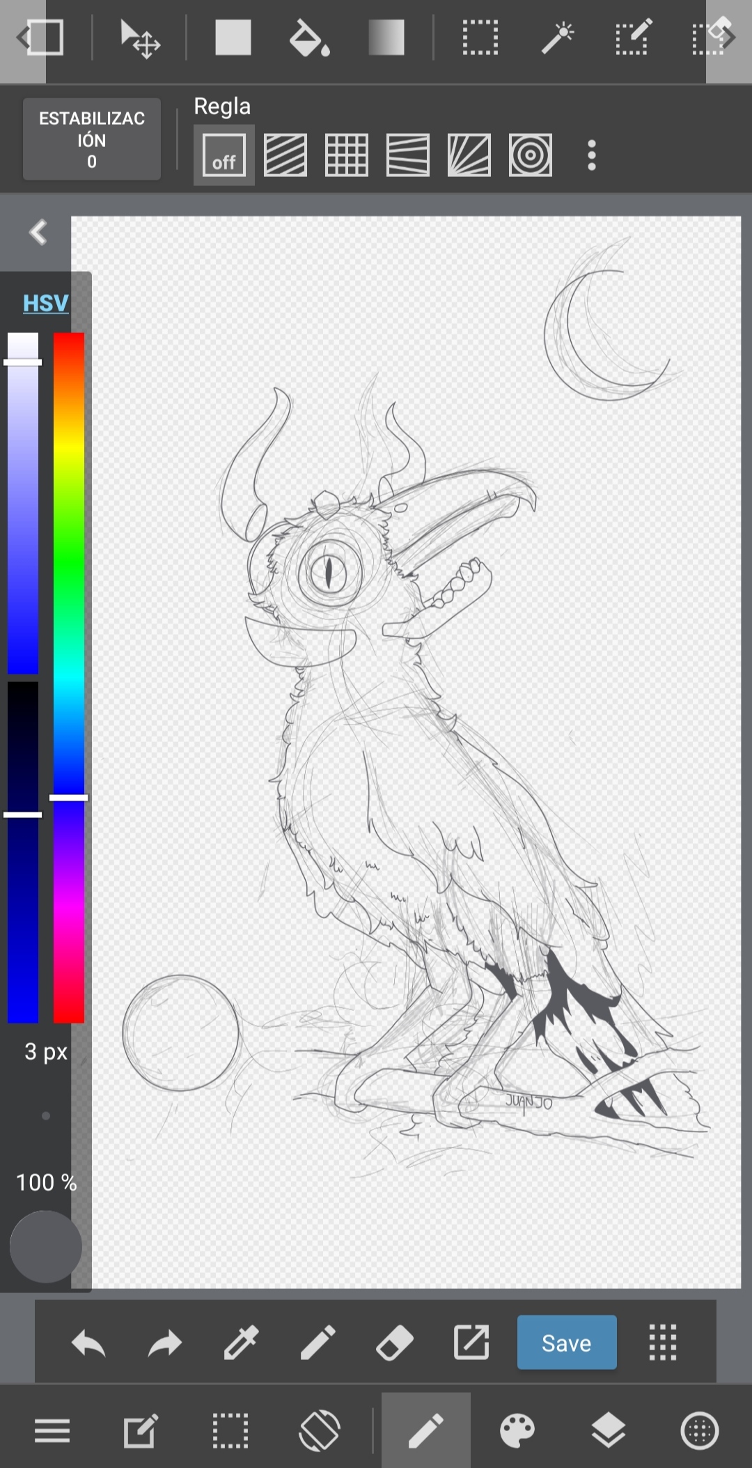This screenshot has height=1468, width=752.
Task: Redo the last action
Action: tap(165, 1343)
